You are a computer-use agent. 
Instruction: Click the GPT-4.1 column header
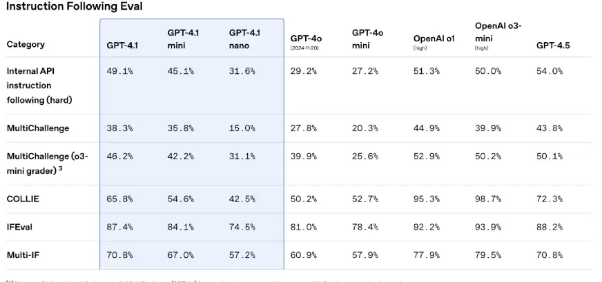(121, 45)
